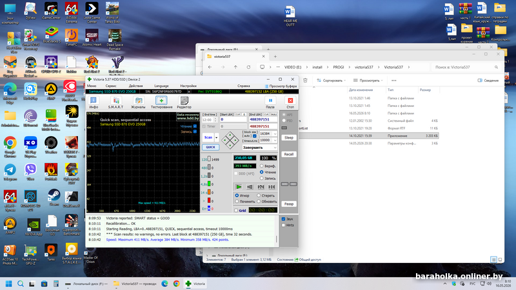Select the Обновить radio button
516x290 pixels.
click(x=259, y=202)
